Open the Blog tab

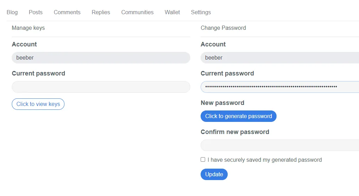tap(12, 12)
